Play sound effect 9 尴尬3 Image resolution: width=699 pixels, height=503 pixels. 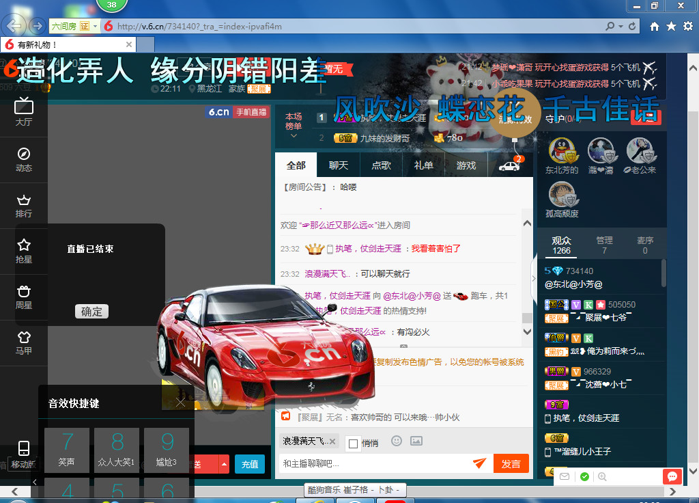pos(167,450)
